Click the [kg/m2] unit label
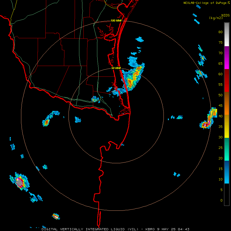This screenshot has width=231, height=231. [216, 18]
